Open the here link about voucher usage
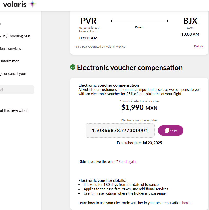209x210 pixels. click(x=186, y=203)
